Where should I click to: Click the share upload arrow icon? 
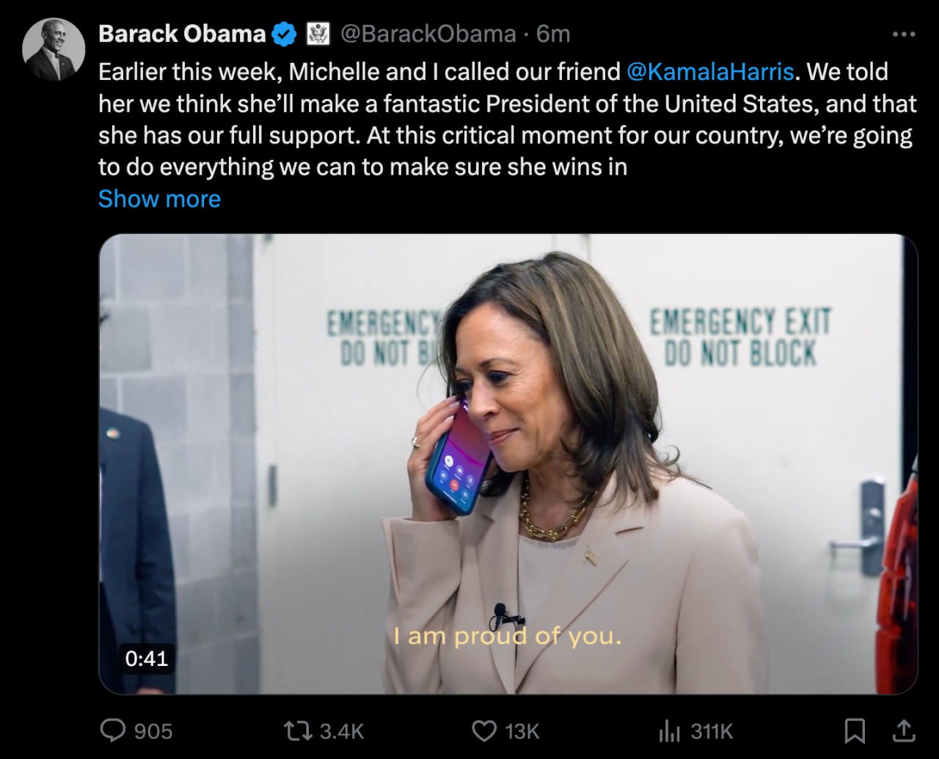[904, 730]
